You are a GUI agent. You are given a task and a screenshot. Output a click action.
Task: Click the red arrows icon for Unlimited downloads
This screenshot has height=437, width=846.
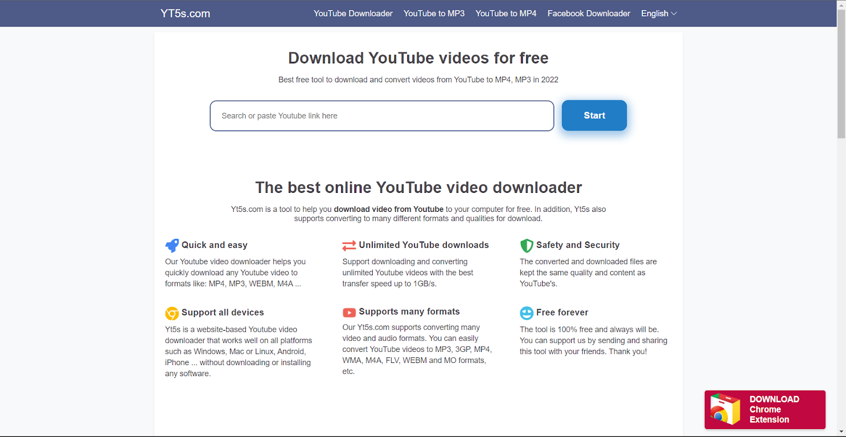coord(349,246)
